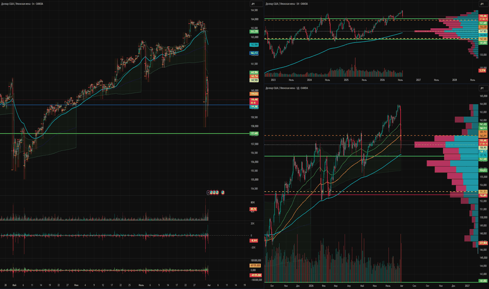Open the JPY currency selector on the weekly chart
The image size is (489, 289).
point(483,4)
